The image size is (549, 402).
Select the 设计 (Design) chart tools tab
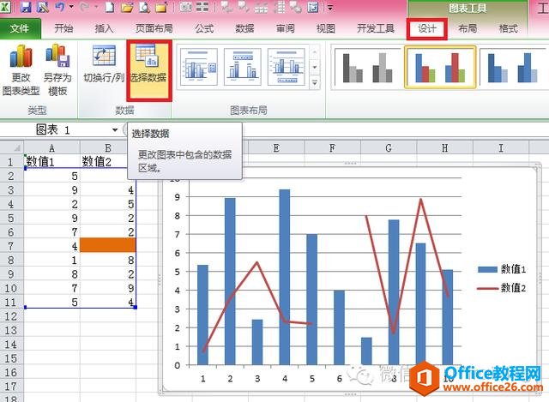[x=427, y=28]
